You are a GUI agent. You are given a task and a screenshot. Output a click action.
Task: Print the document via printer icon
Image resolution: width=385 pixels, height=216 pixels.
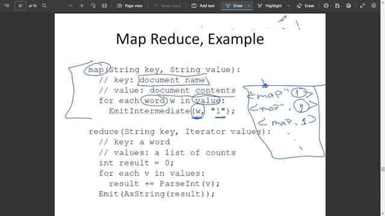tap(326, 5)
